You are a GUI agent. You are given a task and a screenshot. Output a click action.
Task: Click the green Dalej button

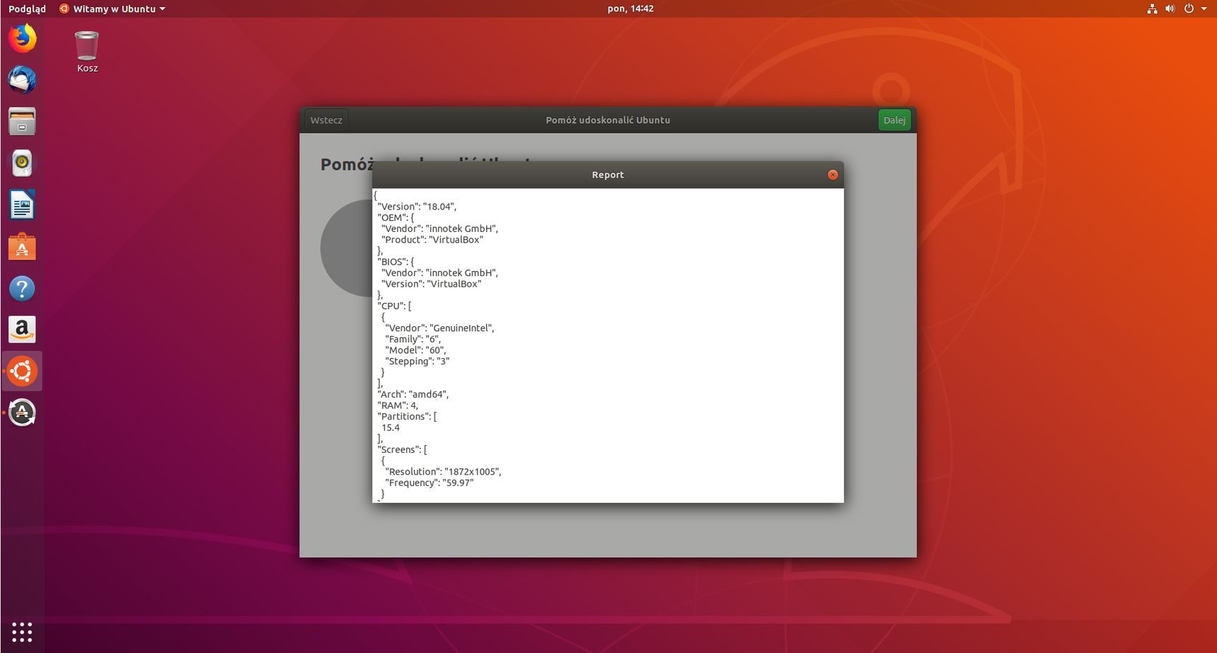pyautogui.click(x=894, y=120)
